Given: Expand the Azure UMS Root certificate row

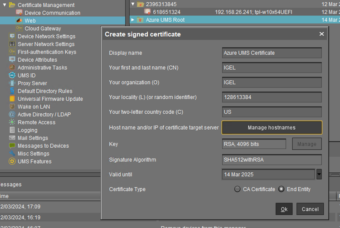Looking at the screenshot, I should (133, 20).
